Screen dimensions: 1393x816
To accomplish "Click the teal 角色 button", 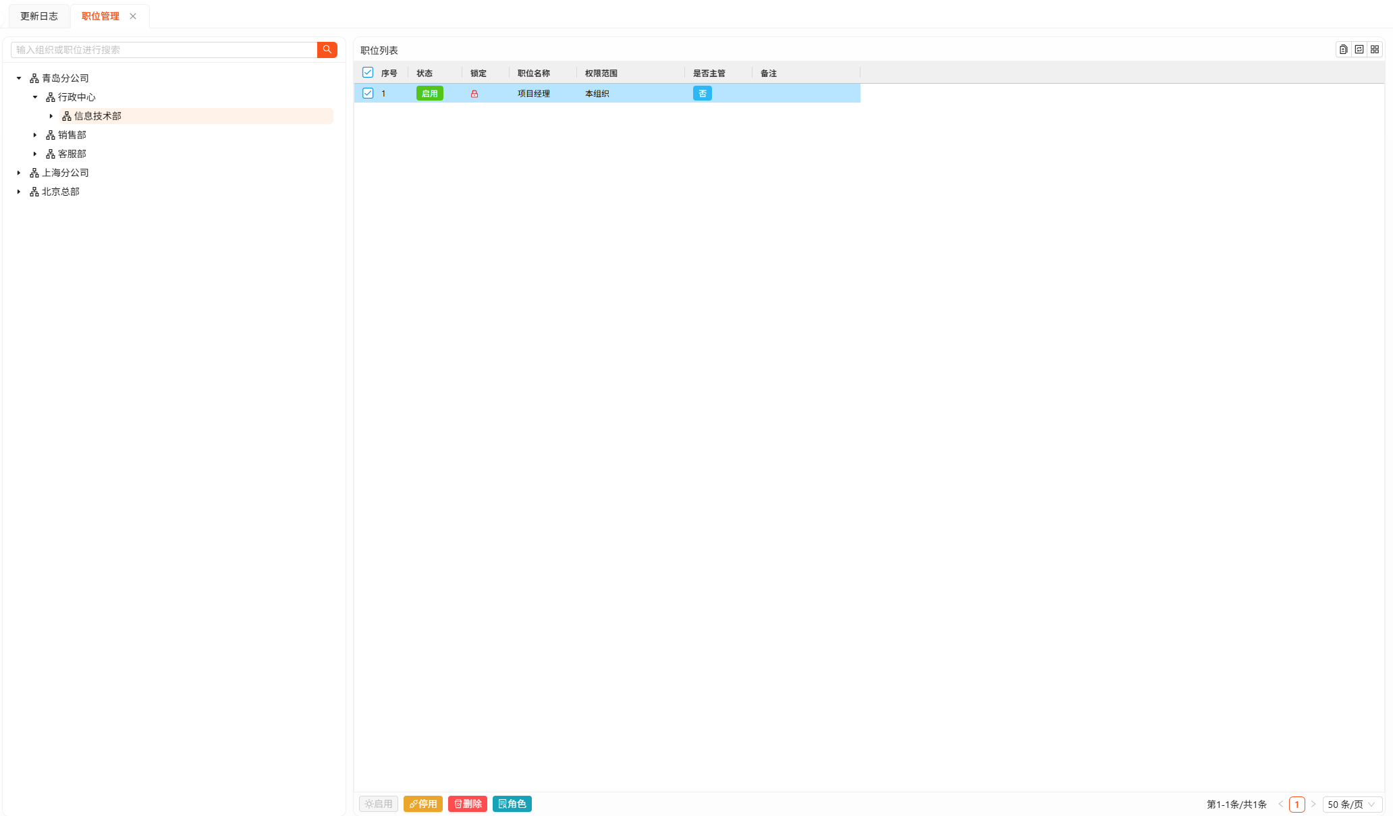I will pyautogui.click(x=512, y=804).
